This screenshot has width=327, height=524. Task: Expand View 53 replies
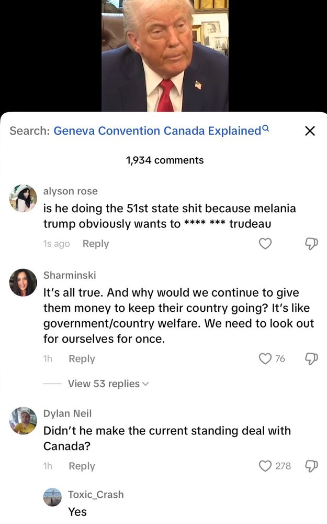point(108,384)
